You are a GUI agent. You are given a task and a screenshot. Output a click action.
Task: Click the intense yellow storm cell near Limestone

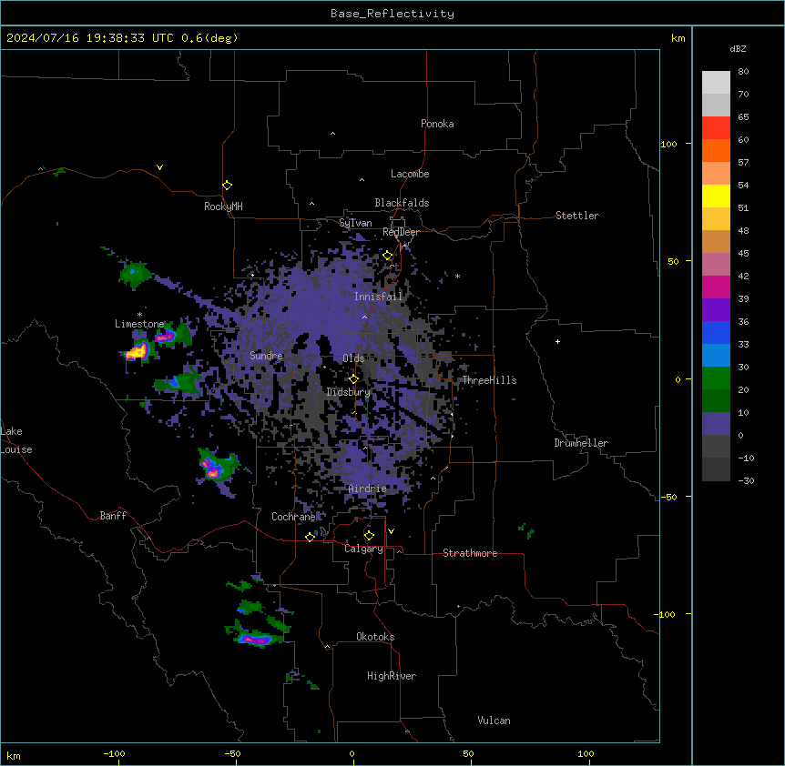click(x=137, y=351)
